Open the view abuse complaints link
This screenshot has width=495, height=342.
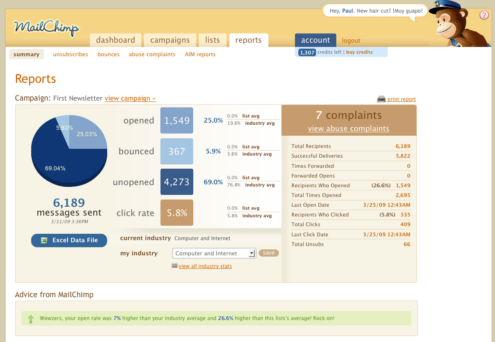click(349, 129)
